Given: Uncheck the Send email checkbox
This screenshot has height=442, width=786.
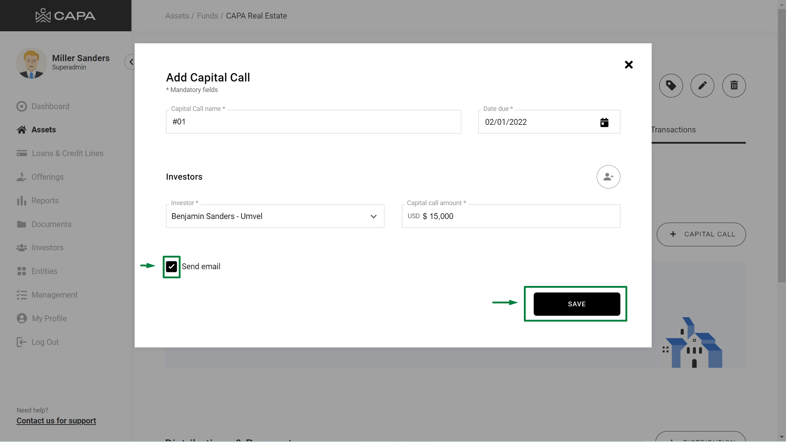Looking at the screenshot, I should click(x=171, y=267).
